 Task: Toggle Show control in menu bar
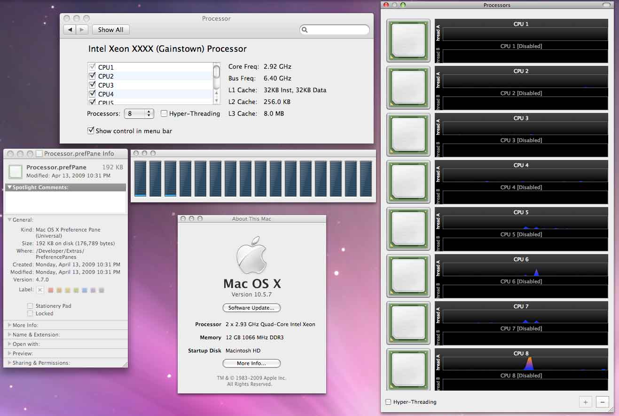pos(91,131)
